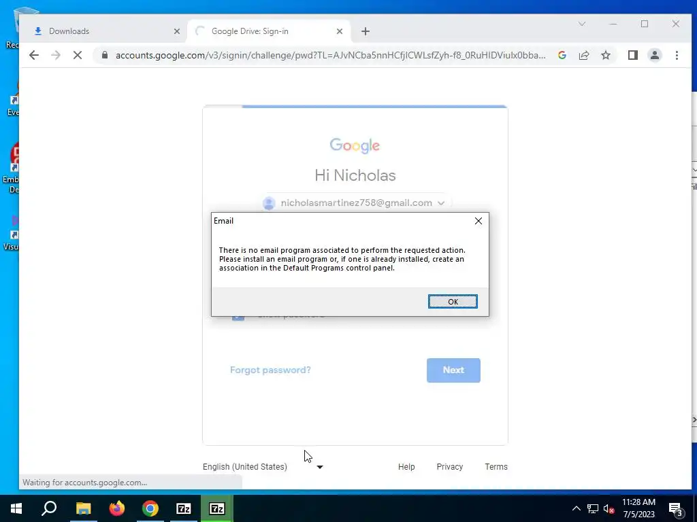The width and height of the screenshot is (697, 522).
Task: Open the notification center icon
Action: click(676, 508)
